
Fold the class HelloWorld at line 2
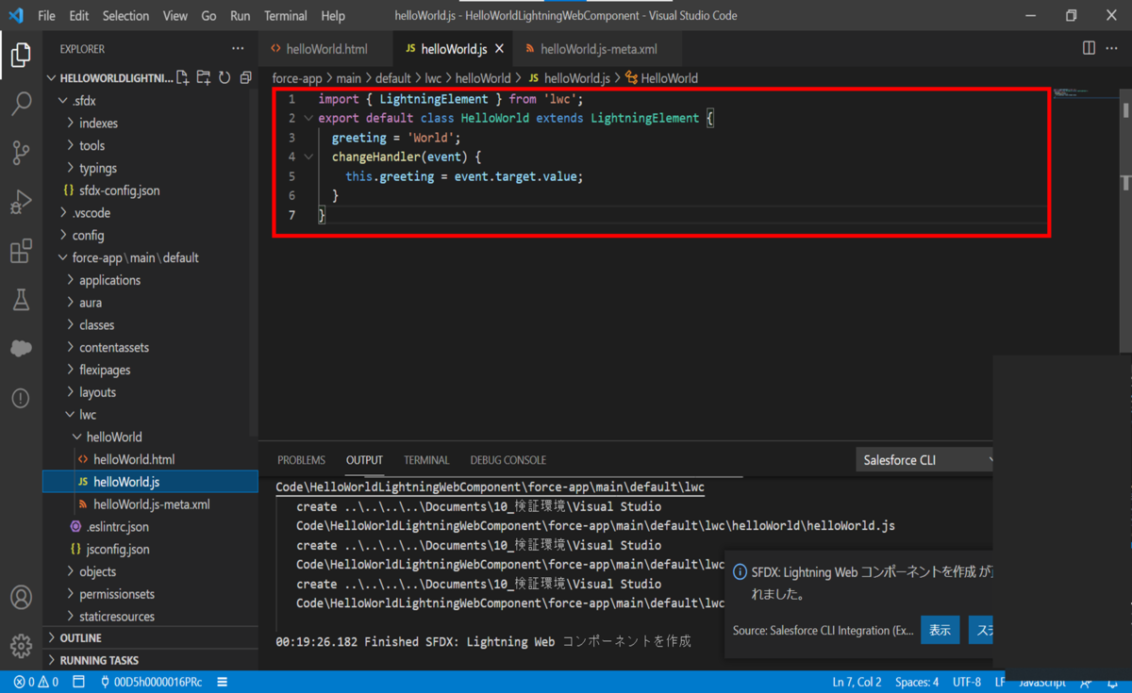[x=308, y=119]
